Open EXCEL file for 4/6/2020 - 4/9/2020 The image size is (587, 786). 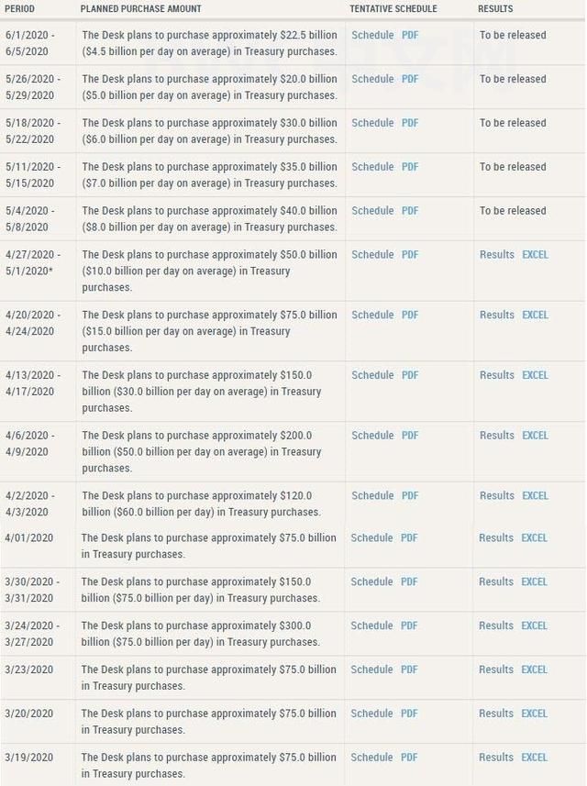(x=535, y=436)
